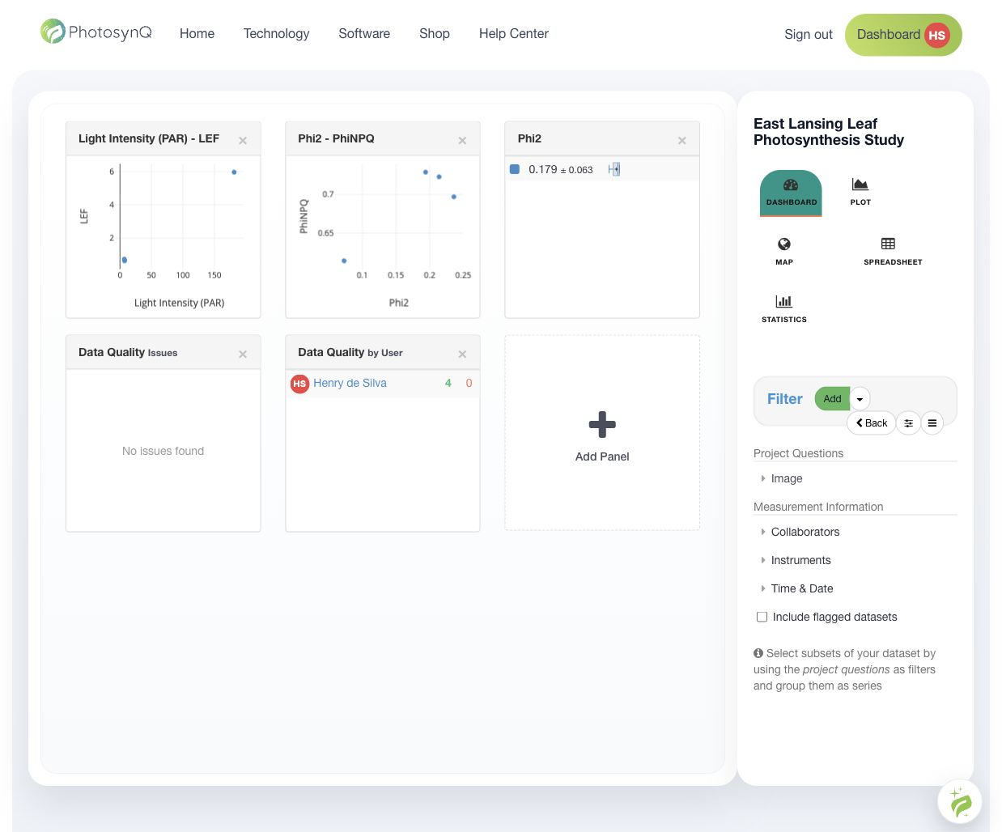Close the Phi2 panel
The height and width of the screenshot is (832, 1002).
(x=682, y=141)
